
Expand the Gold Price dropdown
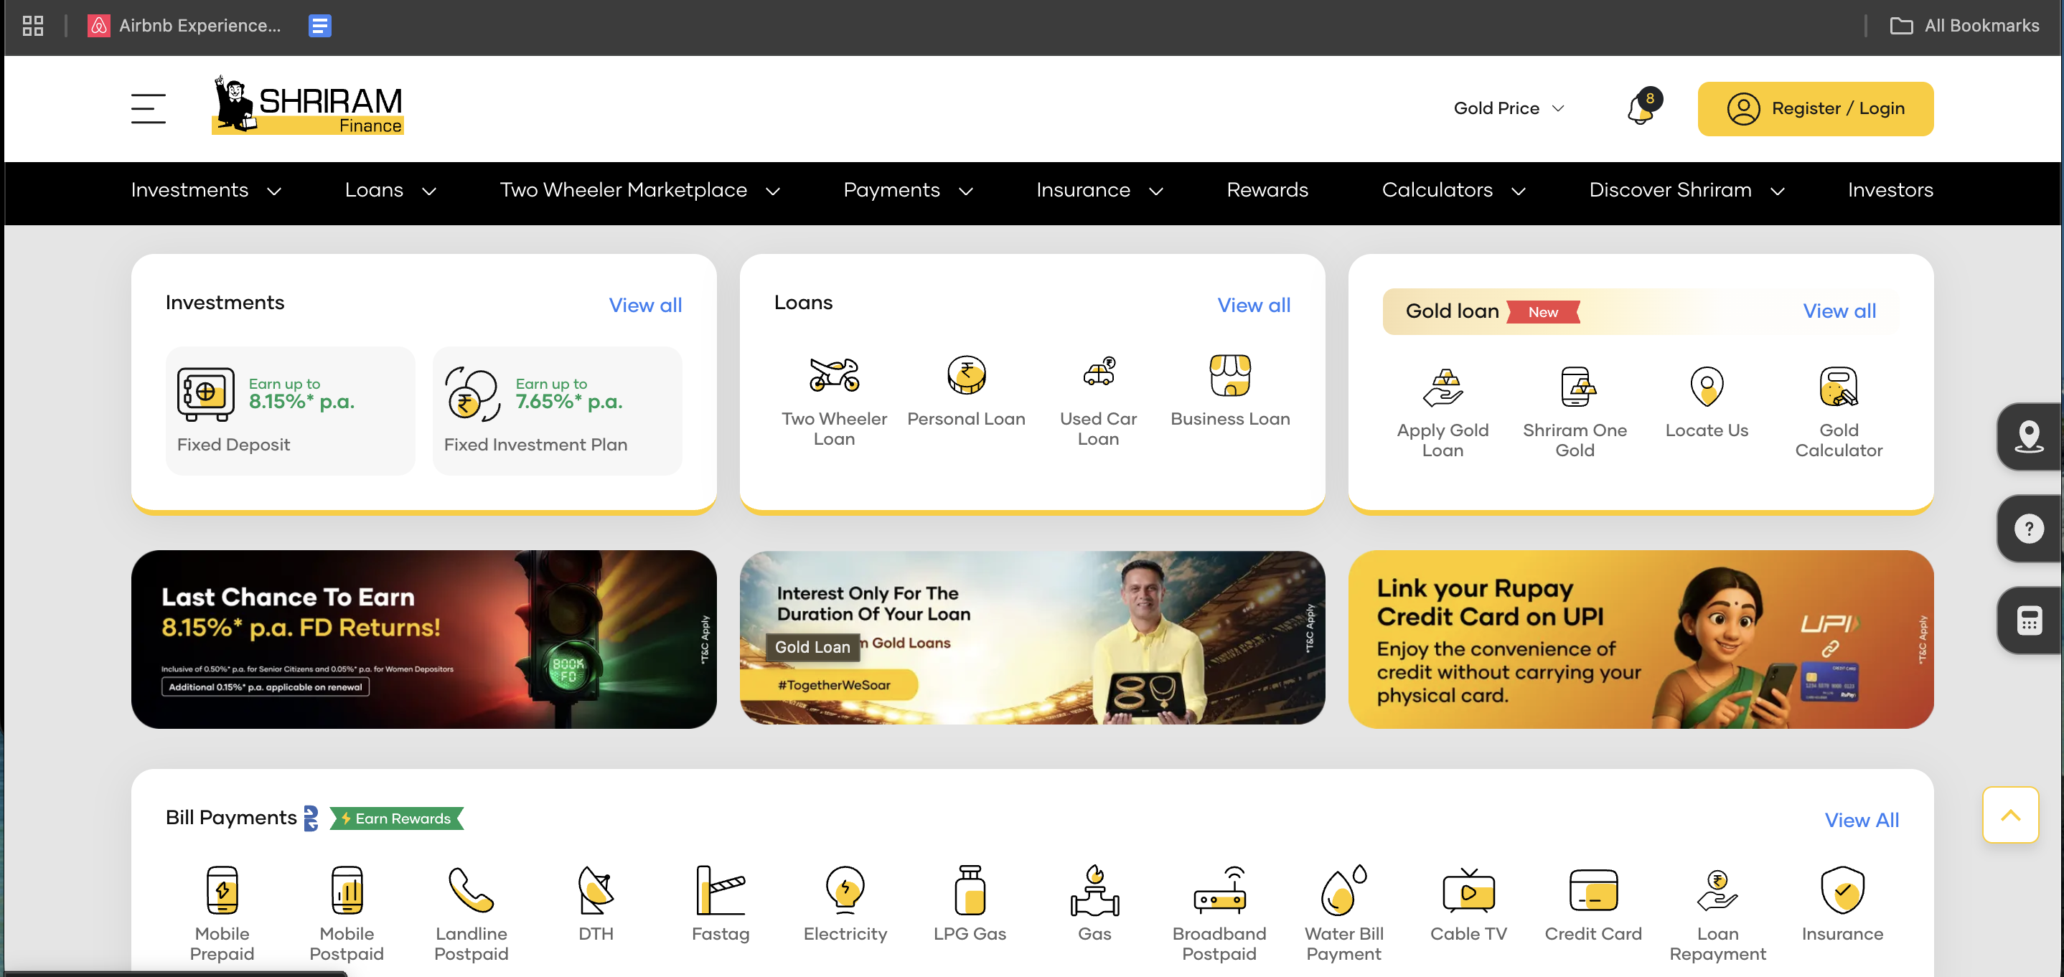[1509, 108]
